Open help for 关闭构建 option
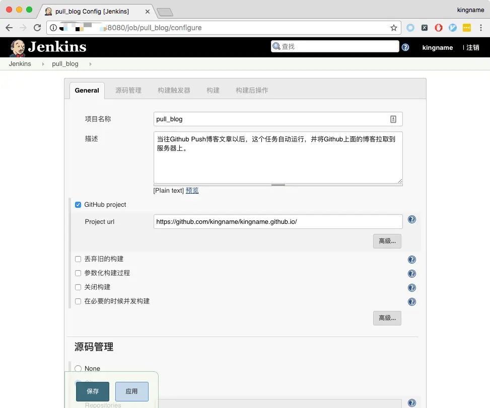This screenshot has height=408, width=490. pyautogui.click(x=412, y=288)
